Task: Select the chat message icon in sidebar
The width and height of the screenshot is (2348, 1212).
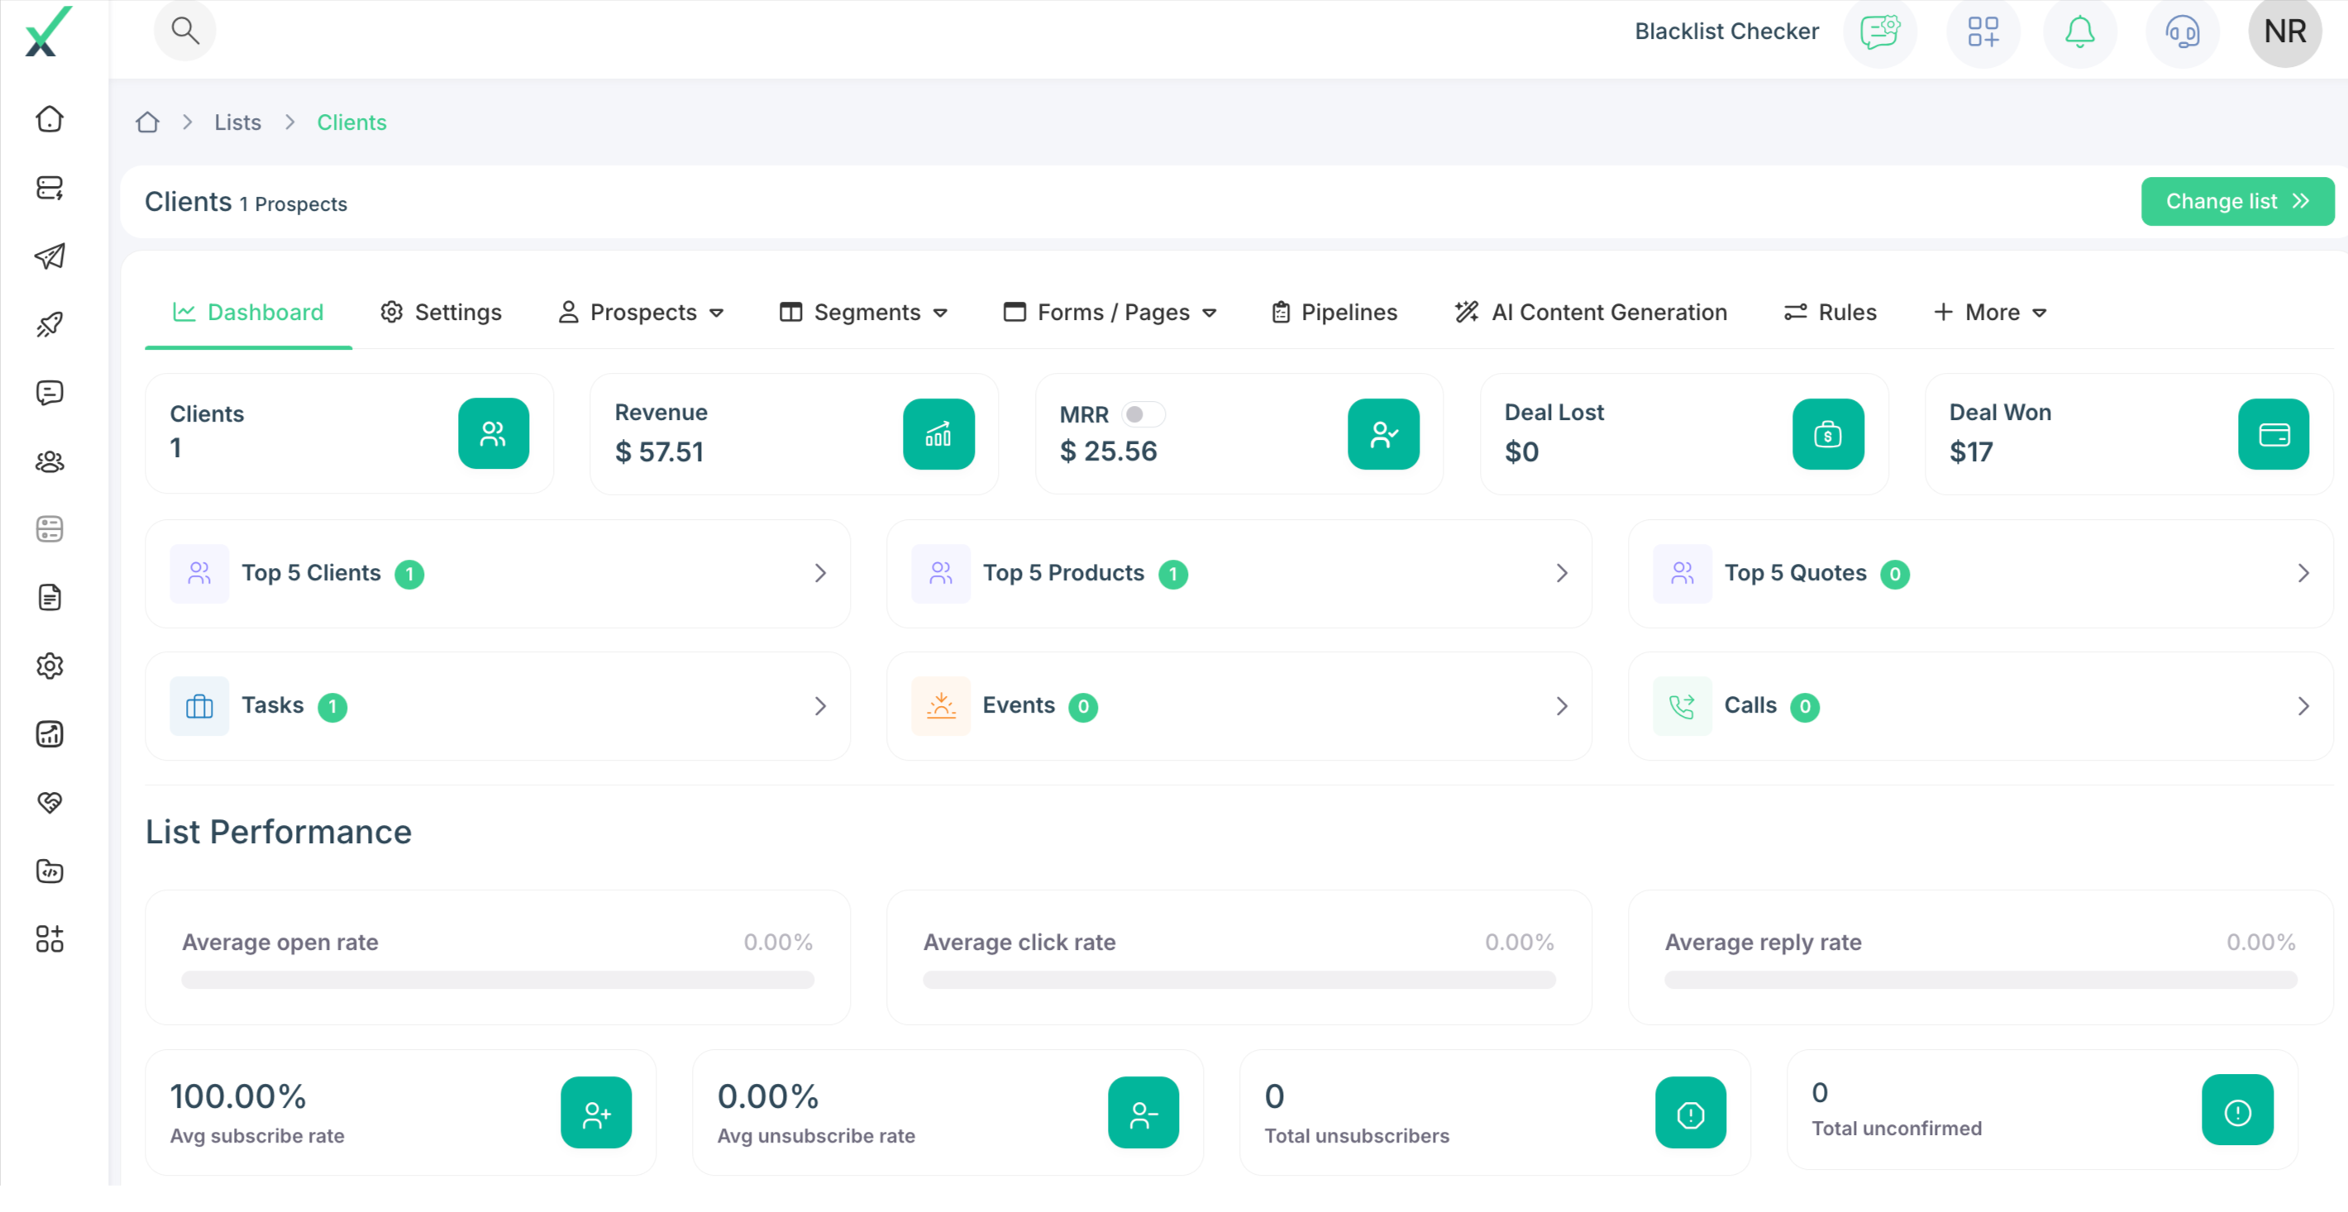Action: tap(50, 393)
